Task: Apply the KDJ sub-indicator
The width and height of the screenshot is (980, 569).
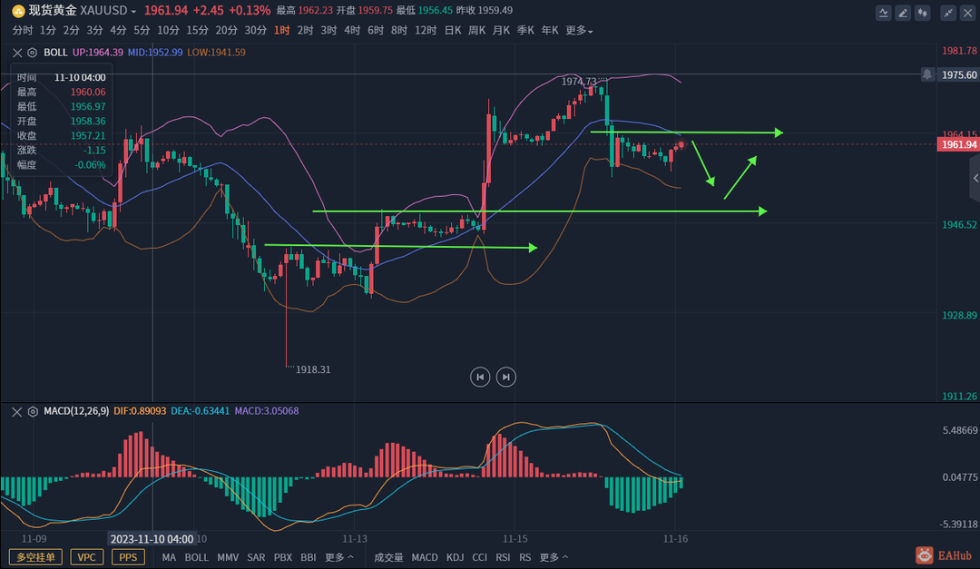Action: pyautogui.click(x=456, y=557)
